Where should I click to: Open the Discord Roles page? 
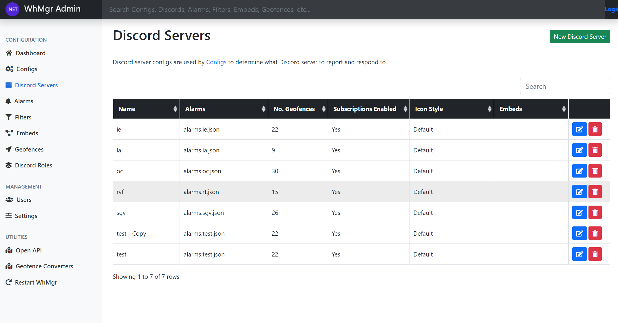33,165
